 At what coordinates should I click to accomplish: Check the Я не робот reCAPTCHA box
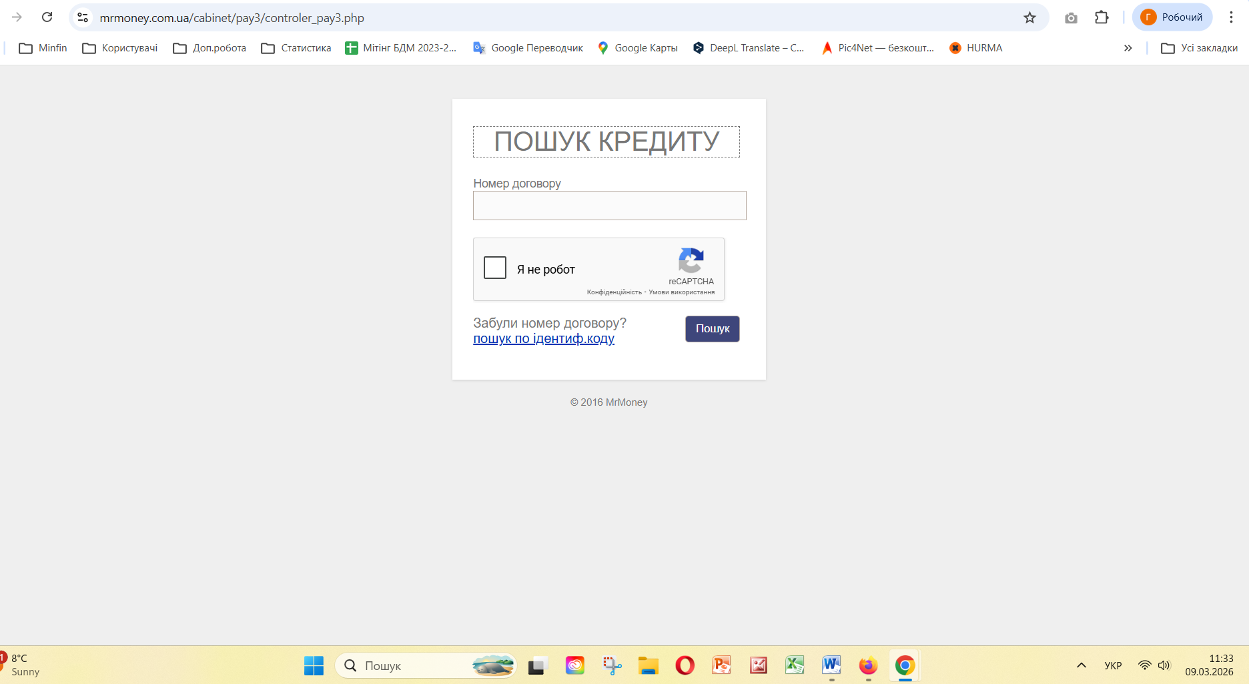click(495, 268)
